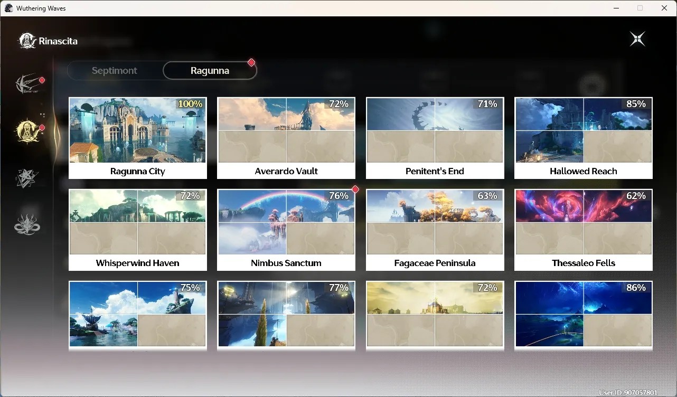Click the User ID text at the bottom
The height and width of the screenshot is (397, 677).
point(628,393)
